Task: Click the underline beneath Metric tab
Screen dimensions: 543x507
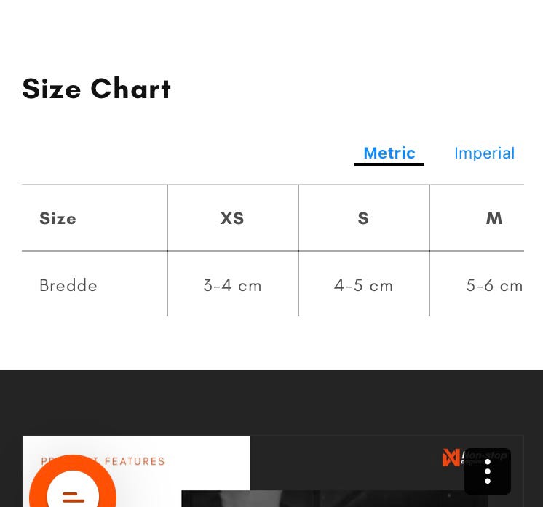Action: (389, 164)
